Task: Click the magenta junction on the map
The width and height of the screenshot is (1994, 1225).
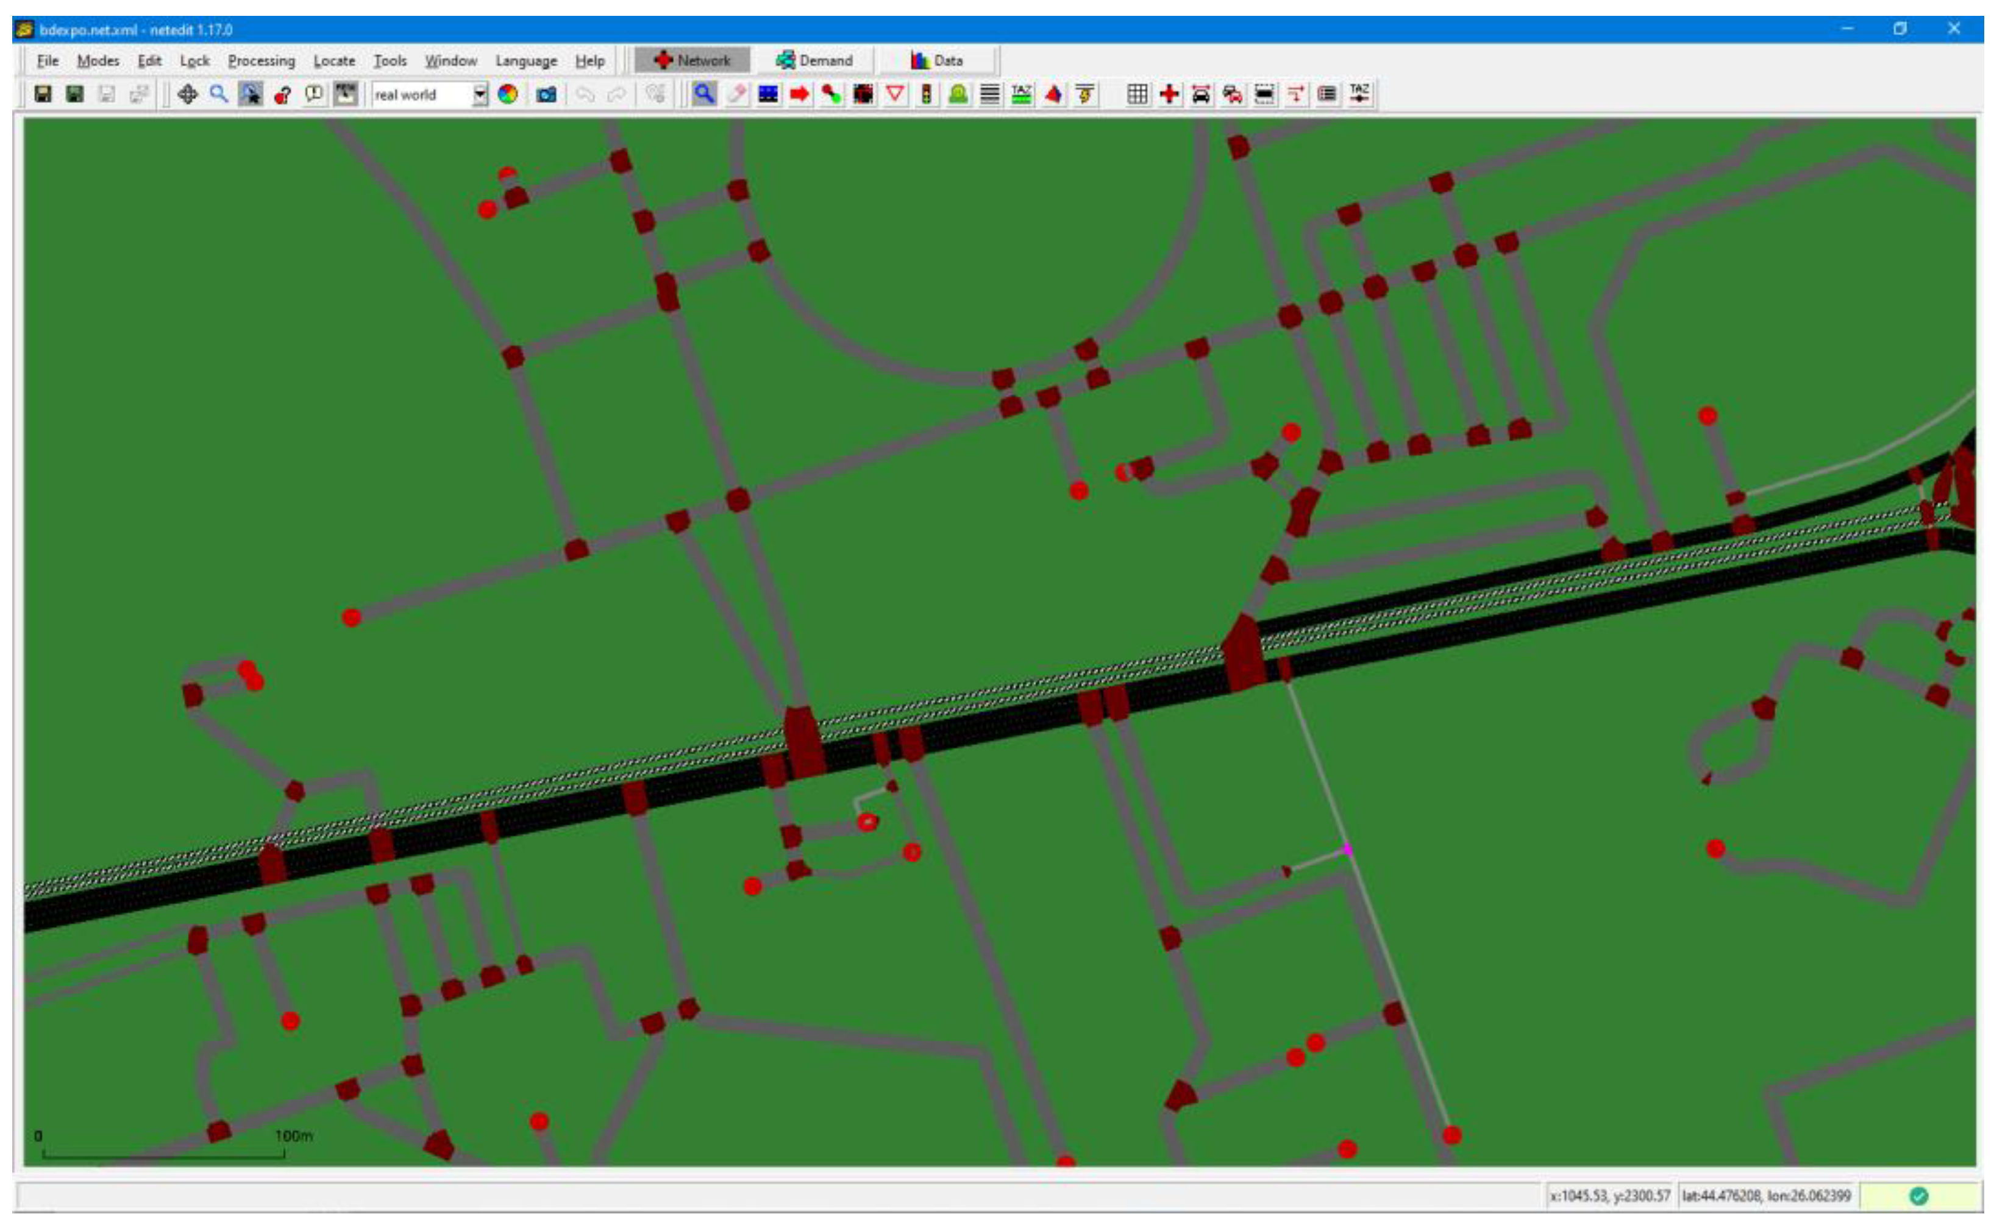Action: coord(1347,849)
